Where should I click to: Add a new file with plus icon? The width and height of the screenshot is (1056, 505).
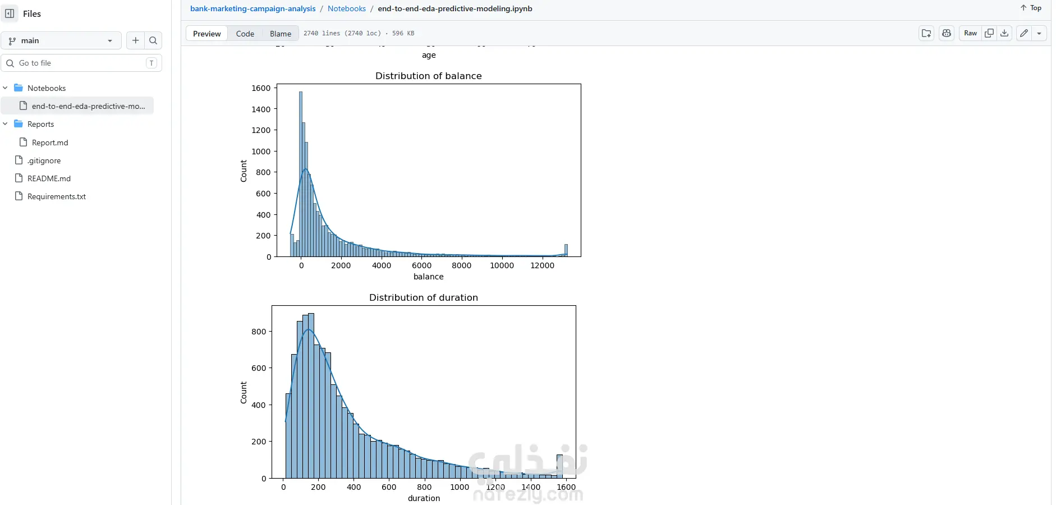click(135, 40)
